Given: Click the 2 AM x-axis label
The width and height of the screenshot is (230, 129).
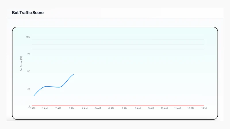Looking at the screenshot, I should [58, 108].
